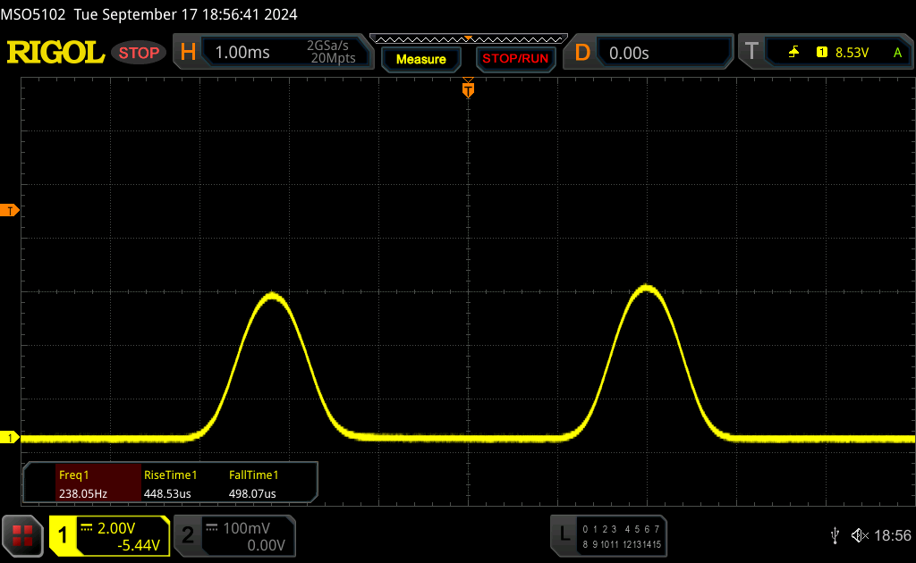Click channel 1 2.00V scale setting
Viewport: 916px width, 563px height.
pos(116,528)
